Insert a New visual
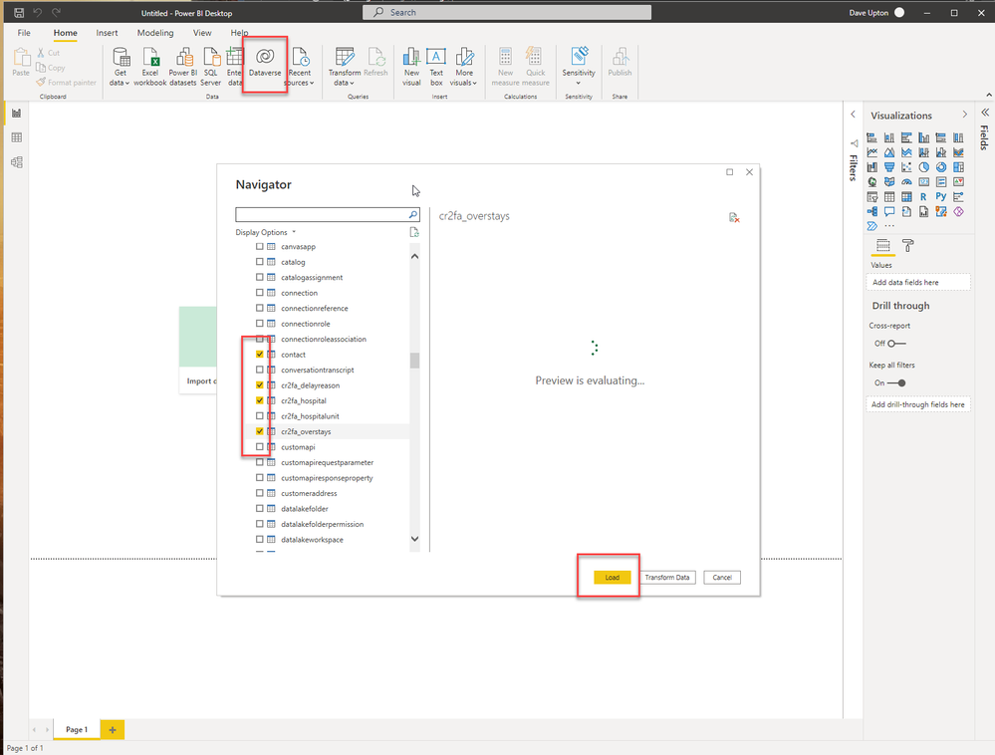Viewport: 995px width, 755px height. 411,66
